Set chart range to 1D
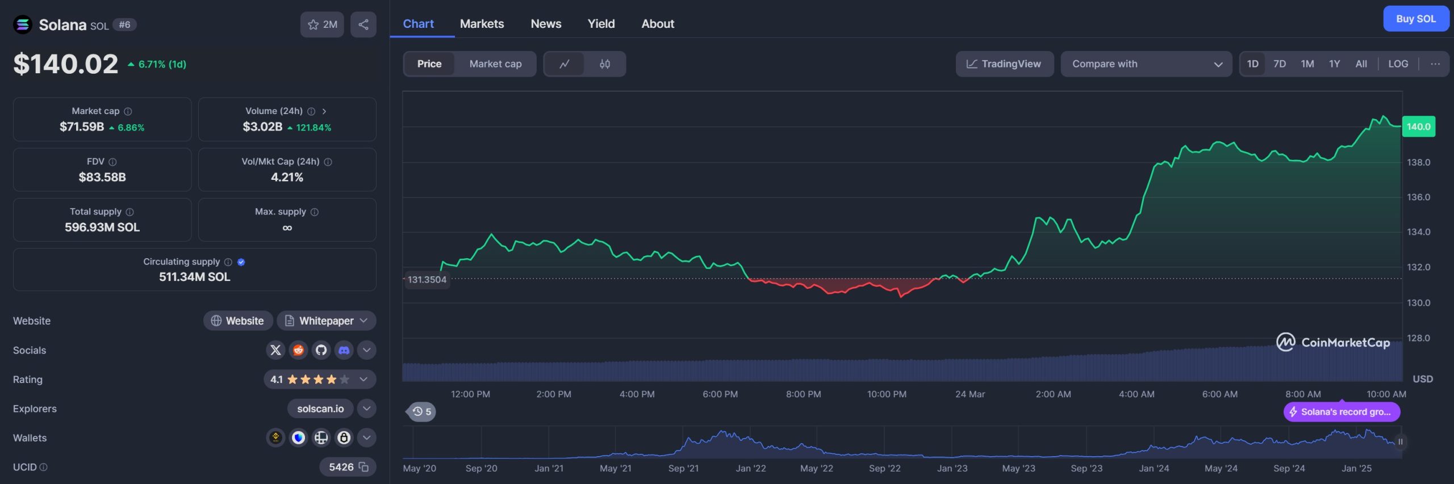The height and width of the screenshot is (484, 1454). point(1252,64)
